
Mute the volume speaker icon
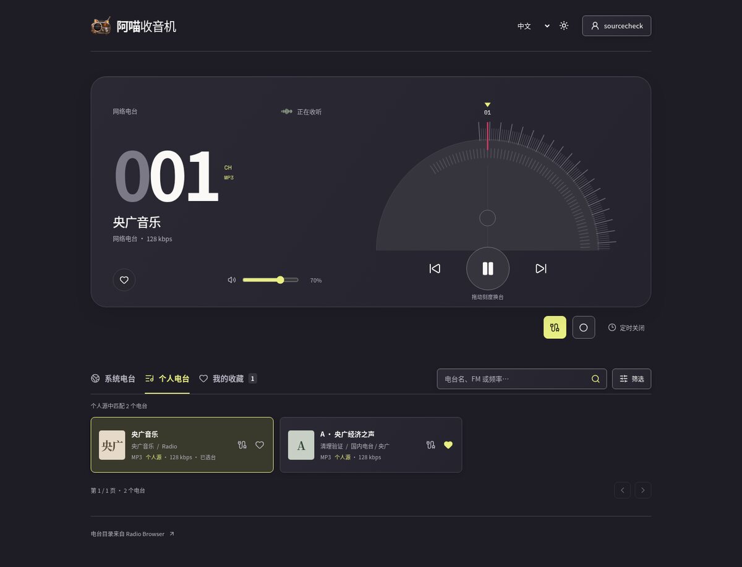point(232,280)
